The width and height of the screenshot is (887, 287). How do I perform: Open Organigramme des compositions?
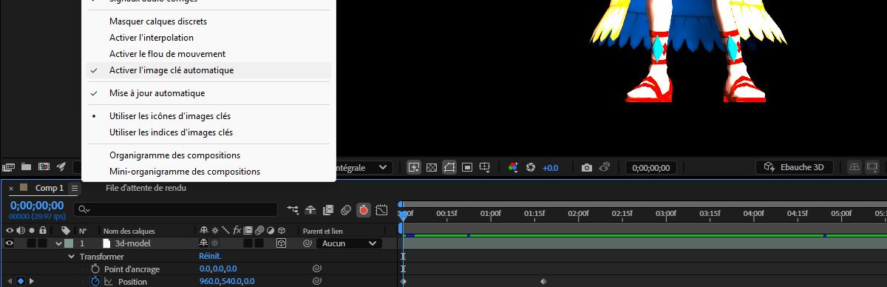208,155
